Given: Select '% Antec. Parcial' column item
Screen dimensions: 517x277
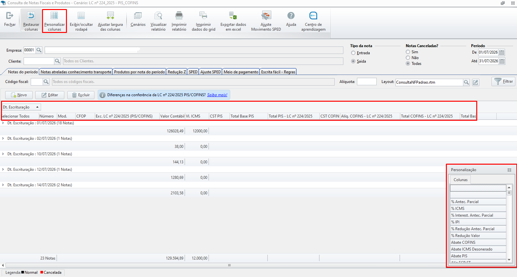Looking at the screenshot, I should [478, 202].
